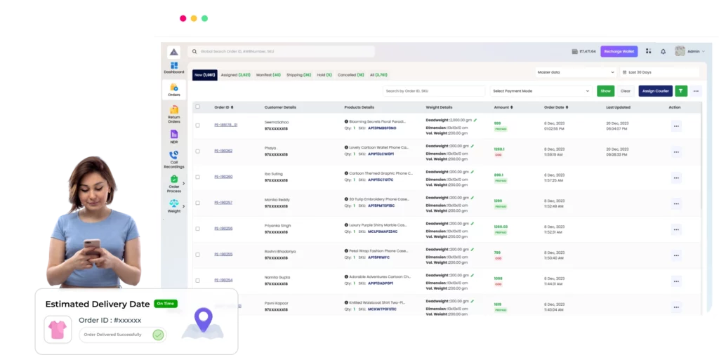Click the Assign Courier button
The image size is (719, 355).
[x=655, y=91]
